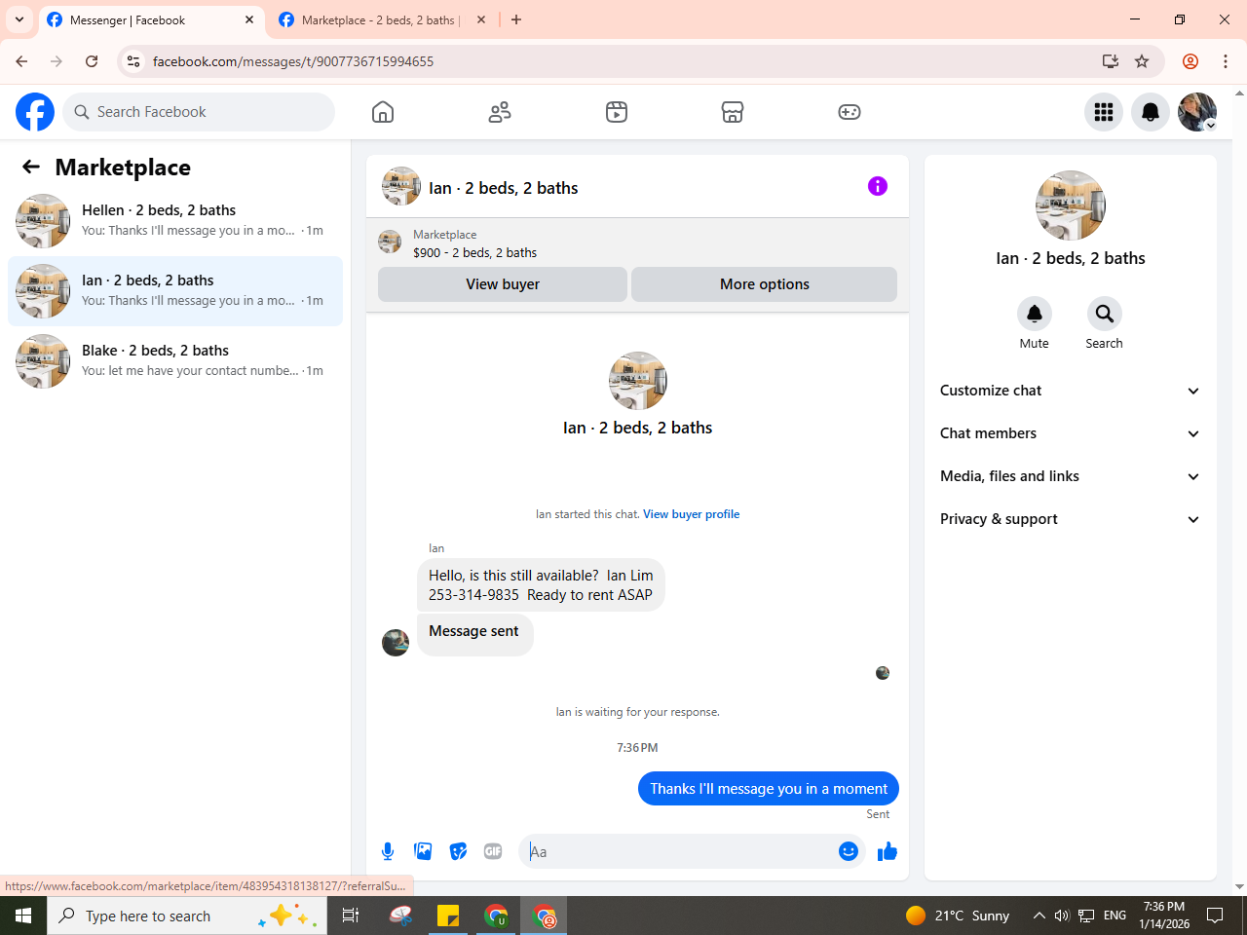Open the Gaming controller icon

tap(850, 112)
